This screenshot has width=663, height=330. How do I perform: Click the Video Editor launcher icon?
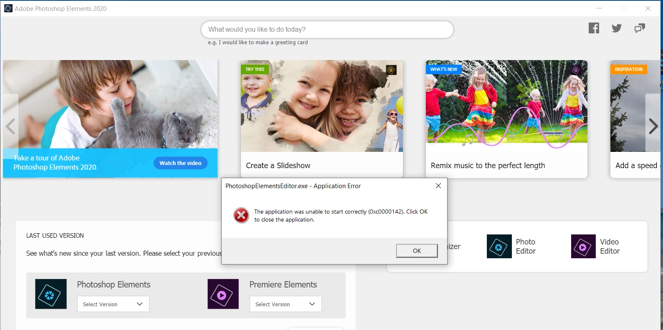[583, 247]
